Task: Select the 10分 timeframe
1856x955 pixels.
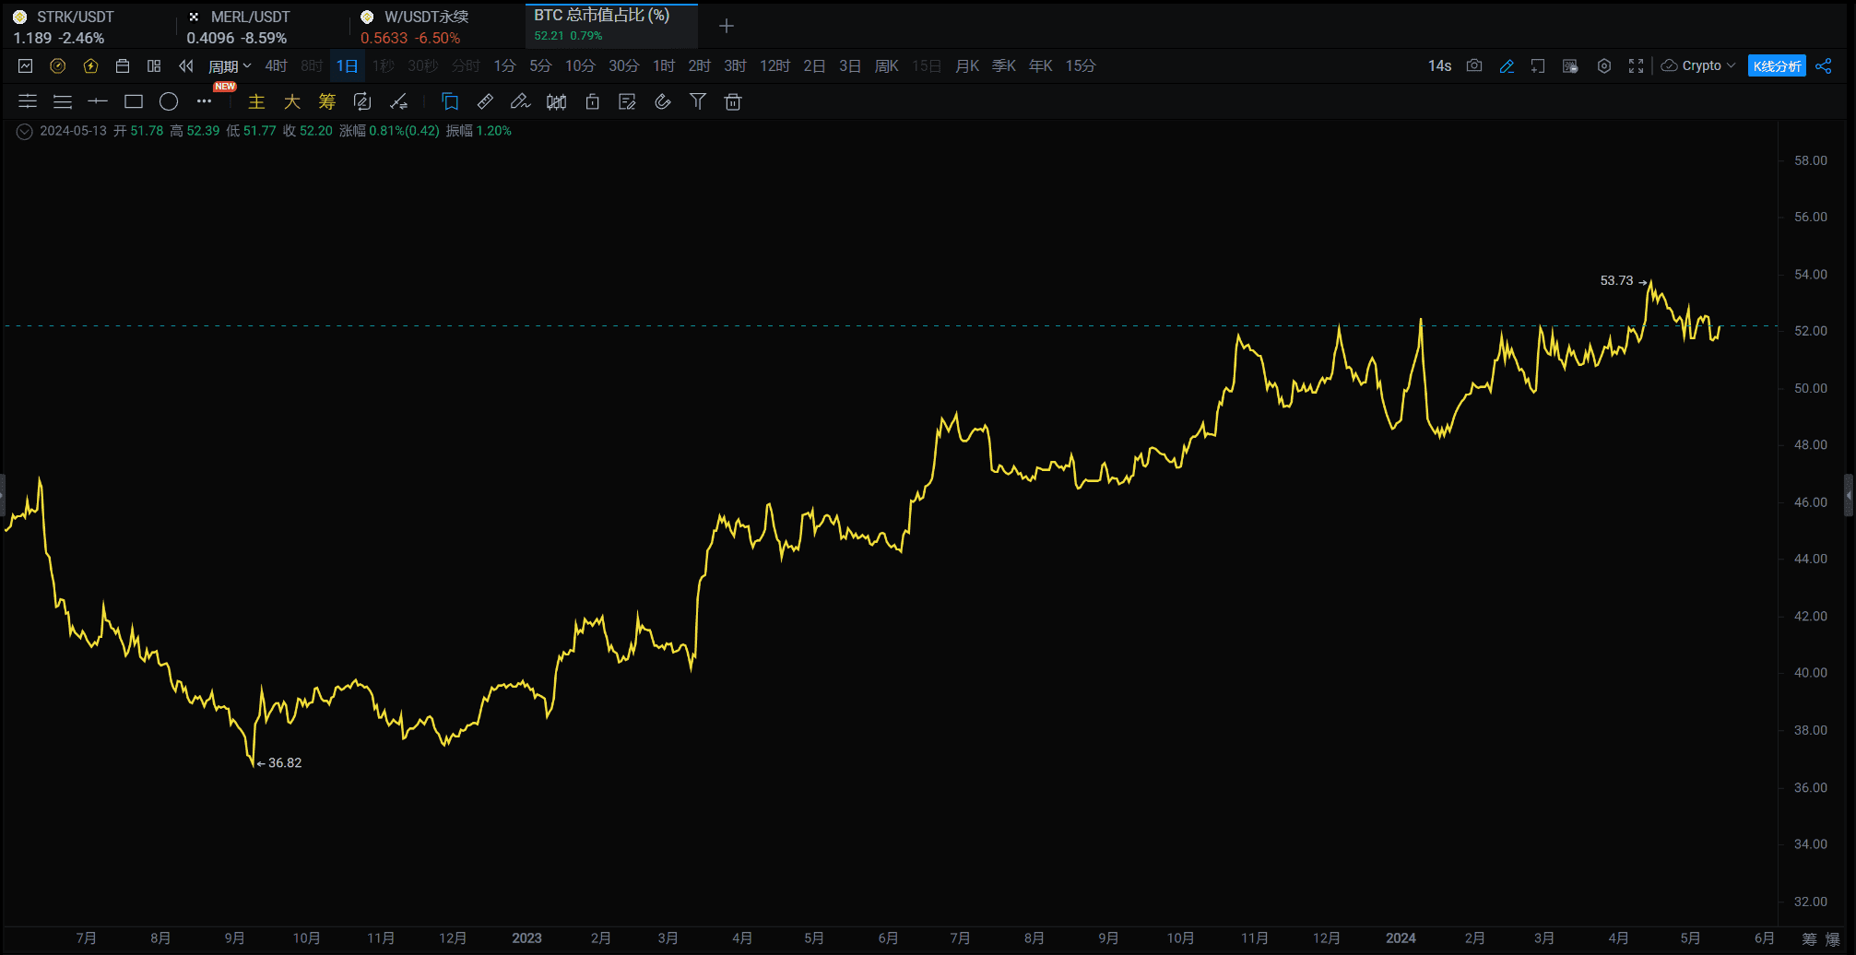Action: pyautogui.click(x=580, y=65)
